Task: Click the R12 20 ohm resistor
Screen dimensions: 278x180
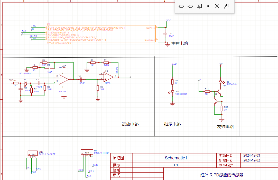Action: coord(222,108)
